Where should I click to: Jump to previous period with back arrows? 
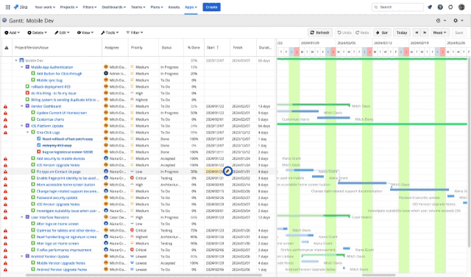417,32
